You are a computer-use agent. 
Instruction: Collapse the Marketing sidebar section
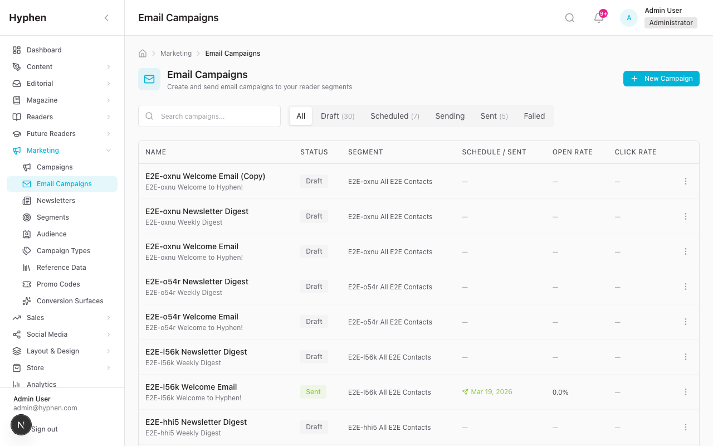point(42,150)
